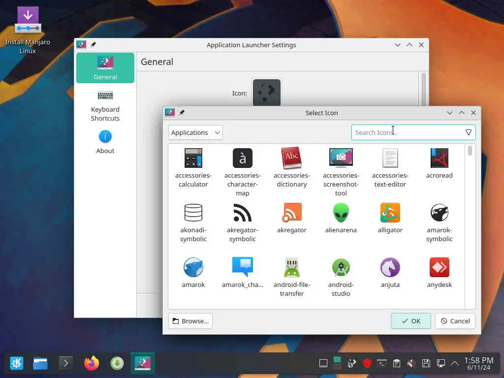This screenshot has height=378, width=504.
Task: Launch Firefox from the taskbar
Action: coord(91,363)
